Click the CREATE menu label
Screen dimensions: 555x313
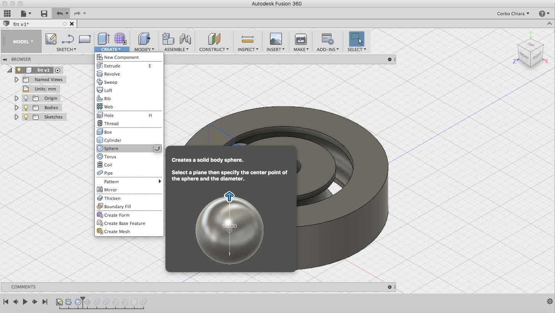(x=111, y=50)
